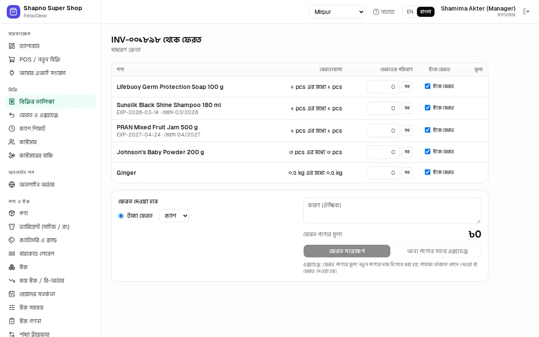Switch language to EN
Viewport: 539px width, 337px height.
[x=410, y=12]
